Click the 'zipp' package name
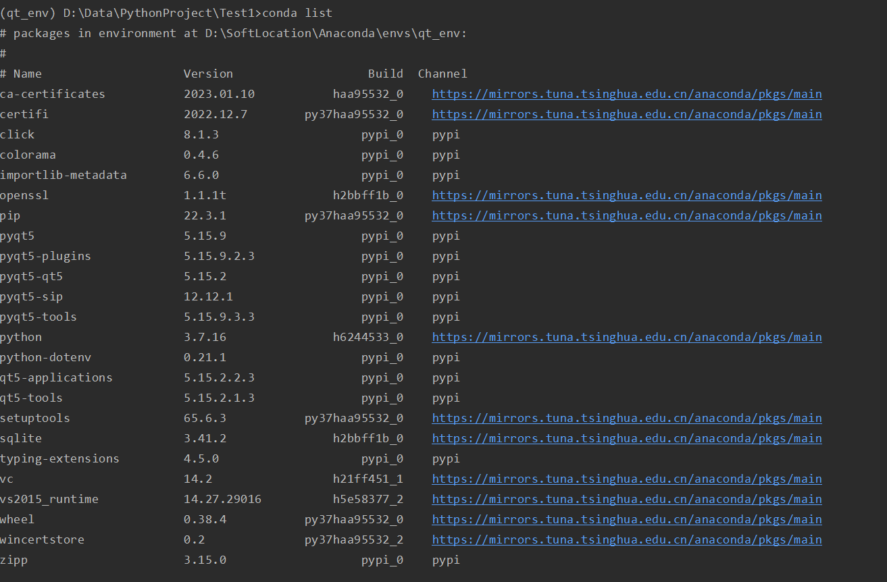Image resolution: width=887 pixels, height=582 pixels. (x=14, y=560)
